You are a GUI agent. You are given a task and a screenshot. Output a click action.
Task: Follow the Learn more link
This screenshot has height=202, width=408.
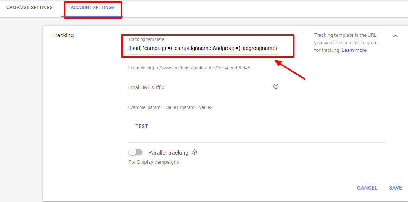click(x=354, y=50)
